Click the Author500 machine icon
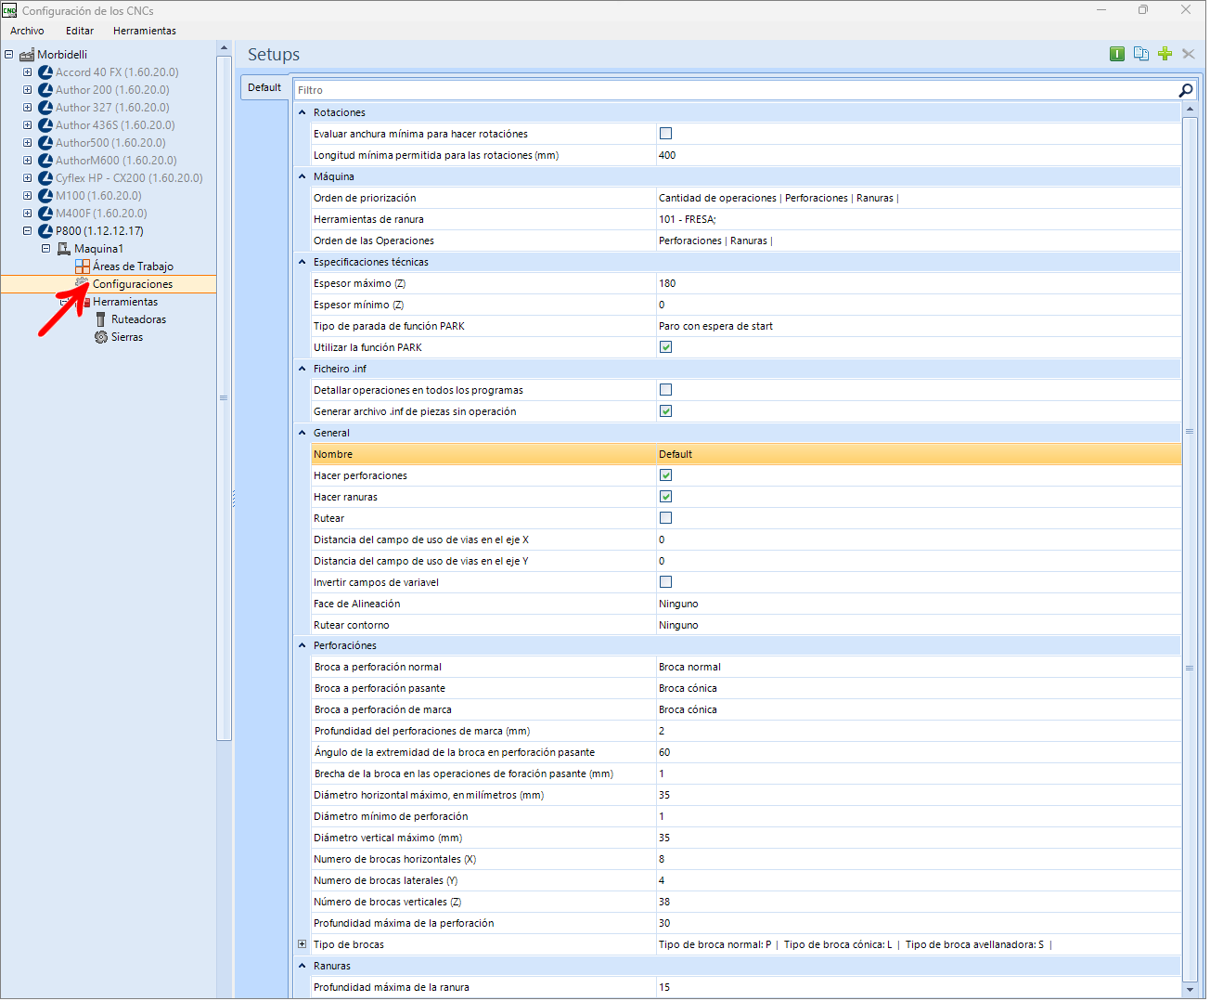 pyautogui.click(x=45, y=143)
